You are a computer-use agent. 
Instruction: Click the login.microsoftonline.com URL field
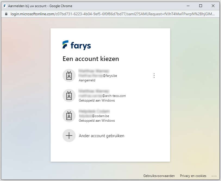coord(113,14)
